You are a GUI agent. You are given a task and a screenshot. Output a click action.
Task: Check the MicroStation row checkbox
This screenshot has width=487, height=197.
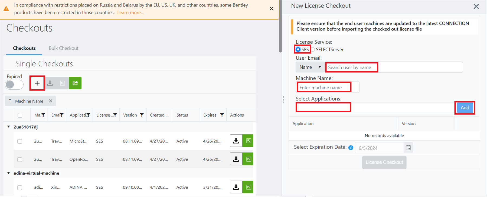[x=20, y=141]
